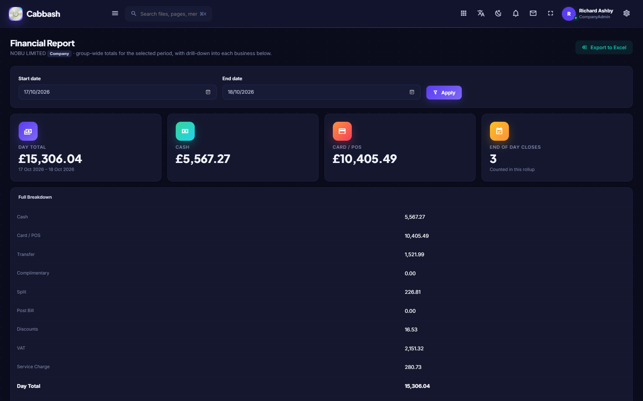This screenshot has height=401, width=643.
Task: Click the 16.53 discounts amount
Action: (411, 330)
